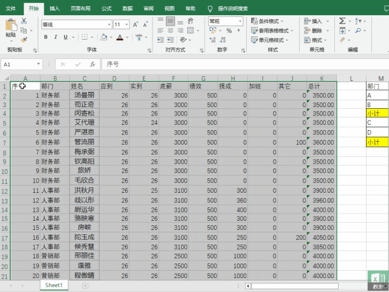The width and height of the screenshot is (389, 292).
Task: Switch to the 页面布局 tab
Action: click(80, 9)
